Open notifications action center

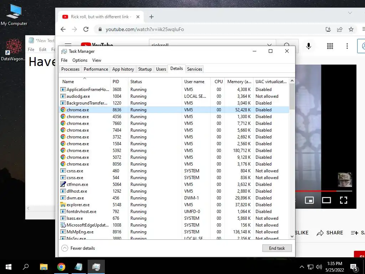pyautogui.click(x=354, y=267)
